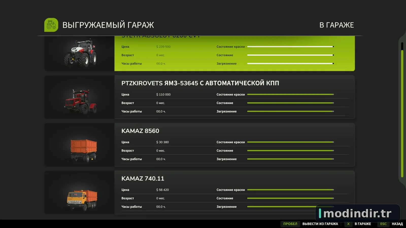Click KAMAZ 740.11 paint condition bar
The image size is (406, 228).
291,190
